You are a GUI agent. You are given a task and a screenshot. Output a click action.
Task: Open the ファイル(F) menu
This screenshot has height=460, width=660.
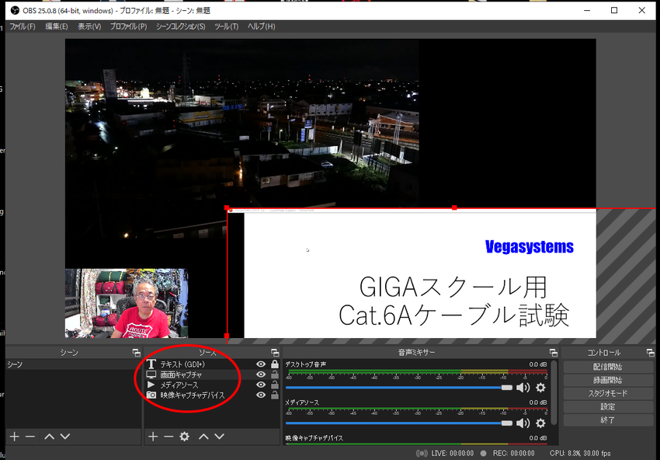click(x=23, y=26)
